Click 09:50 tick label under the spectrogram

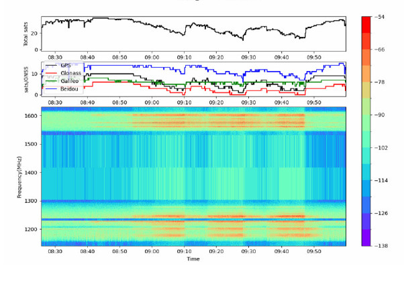(315, 252)
